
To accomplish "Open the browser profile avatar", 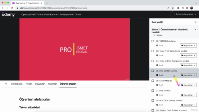I will click(x=192, y=8).
